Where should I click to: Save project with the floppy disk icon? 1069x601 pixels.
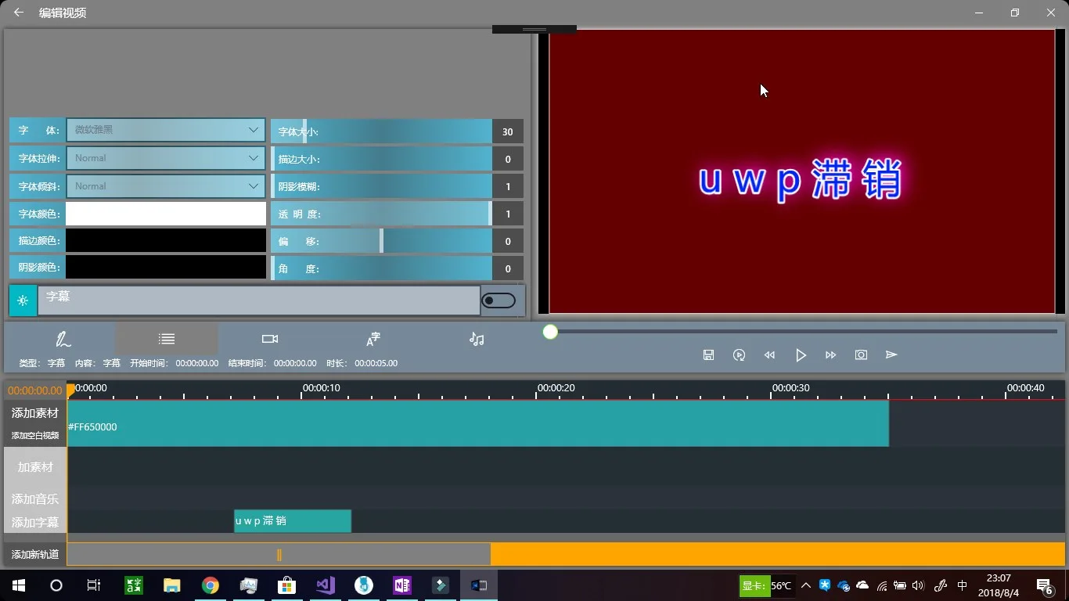point(708,354)
